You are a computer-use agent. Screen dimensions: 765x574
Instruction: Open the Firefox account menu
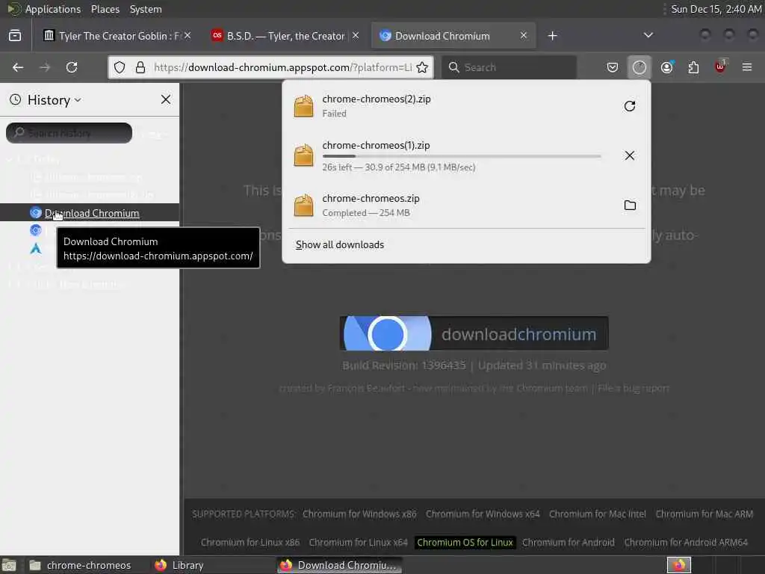[666, 67]
